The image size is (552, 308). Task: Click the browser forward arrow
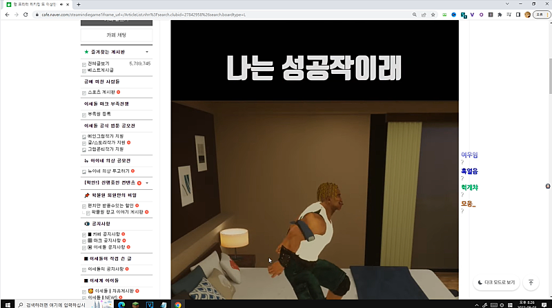click(x=16, y=15)
